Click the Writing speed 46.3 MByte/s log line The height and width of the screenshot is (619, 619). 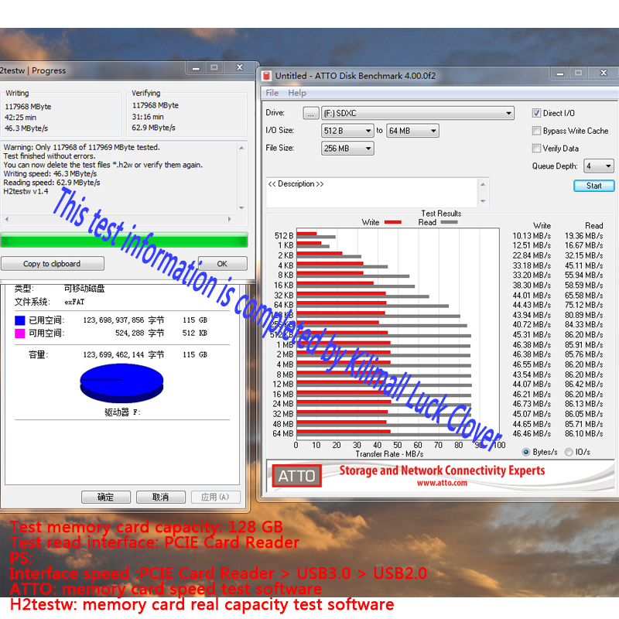pos(50,173)
